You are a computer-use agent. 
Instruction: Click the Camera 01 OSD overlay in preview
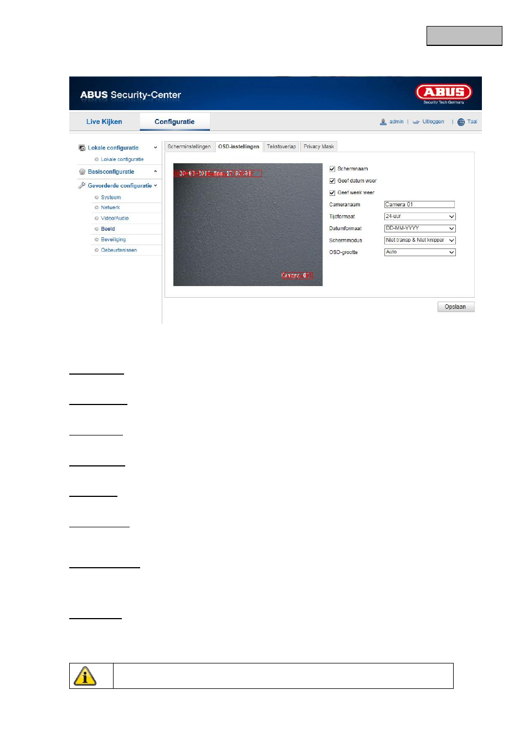(x=297, y=276)
